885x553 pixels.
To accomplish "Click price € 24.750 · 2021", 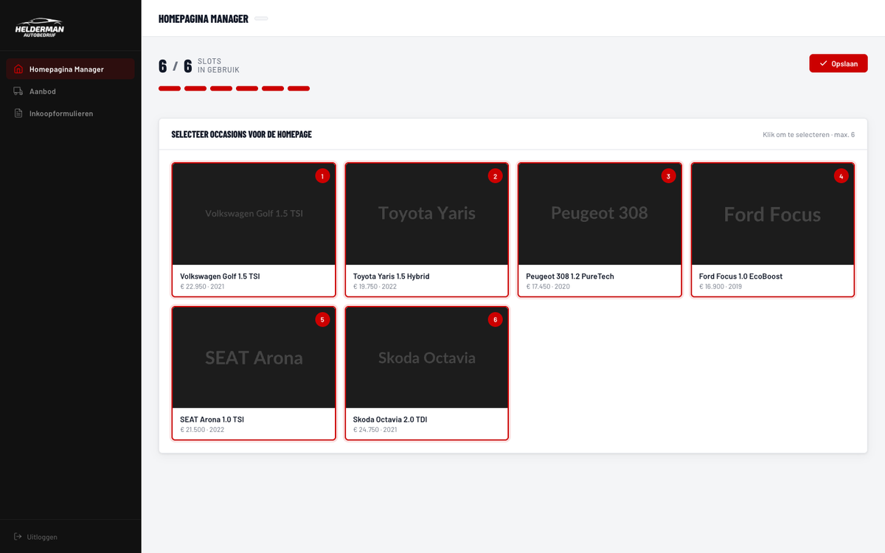I will 375,429.
